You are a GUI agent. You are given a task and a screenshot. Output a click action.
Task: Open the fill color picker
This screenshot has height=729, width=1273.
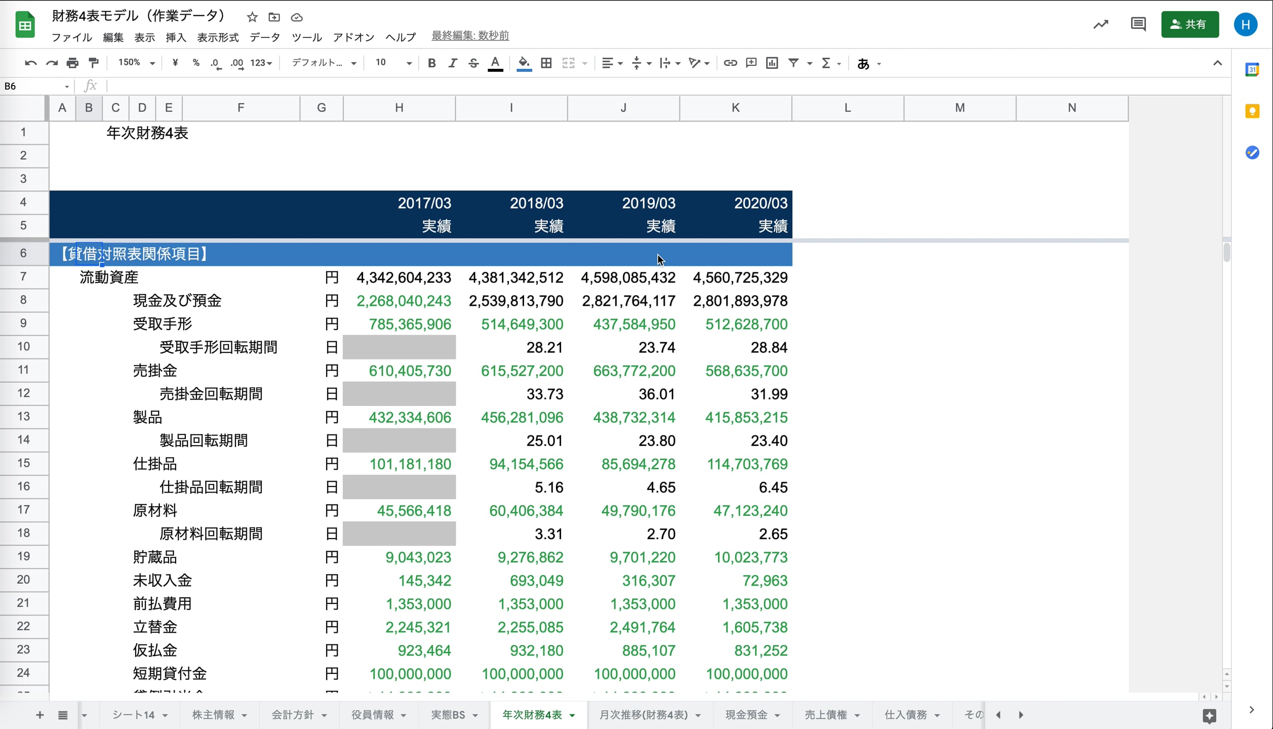tap(524, 63)
